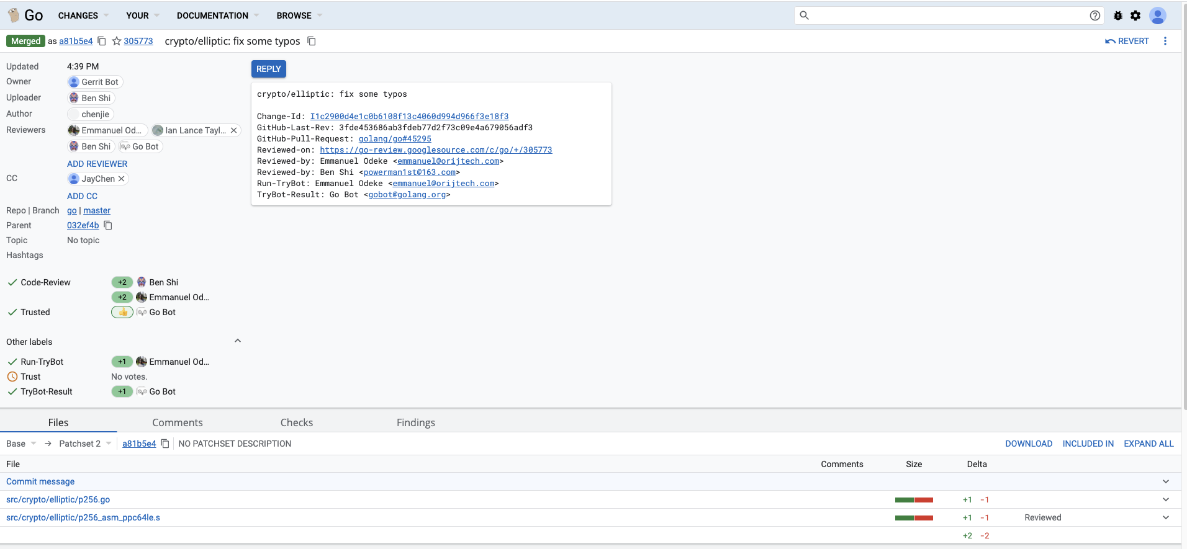Open the BROWSE menu

tap(299, 16)
